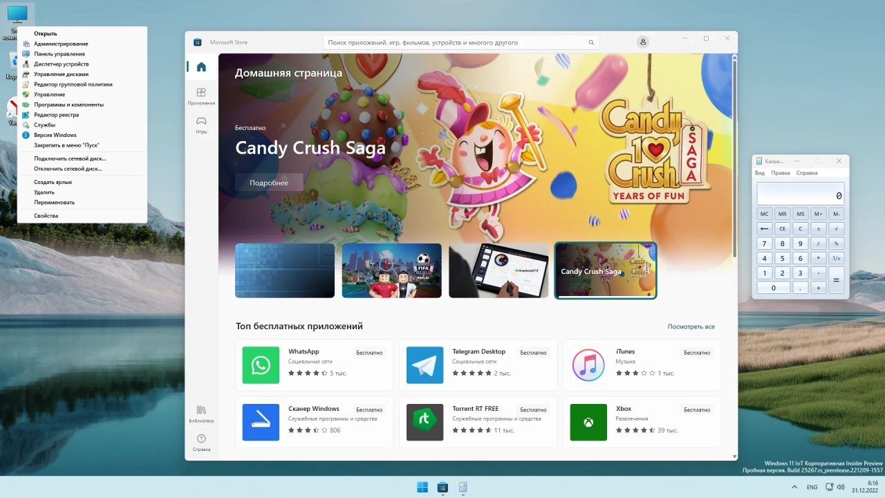The height and width of the screenshot is (498, 885).
Task: Click the M+ key in Calculator
Action: click(818, 214)
